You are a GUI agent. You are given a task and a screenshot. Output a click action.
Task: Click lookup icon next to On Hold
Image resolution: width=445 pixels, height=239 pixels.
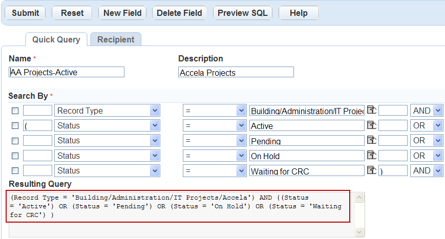pos(371,156)
